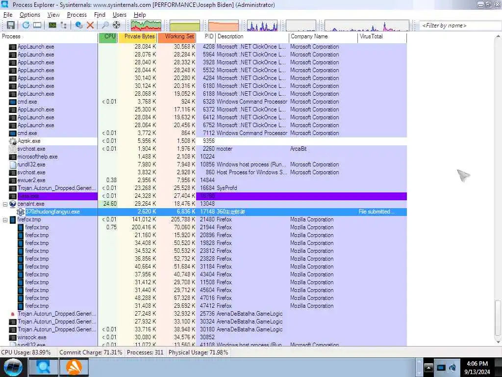
Task: Open the Users menu
Action: pos(120,15)
